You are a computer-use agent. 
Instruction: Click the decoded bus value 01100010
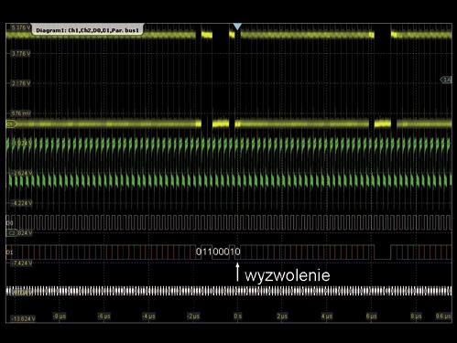[218, 252]
